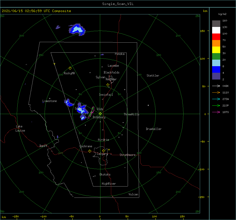Viewport: 236px width, 220px height.
Task: Click the gray 160 kg/m2 color swatch
Action: pos(216,24)
